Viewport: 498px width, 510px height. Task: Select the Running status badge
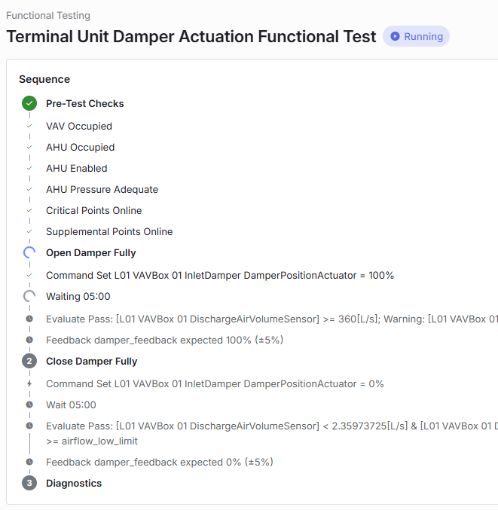click(417, 36)
